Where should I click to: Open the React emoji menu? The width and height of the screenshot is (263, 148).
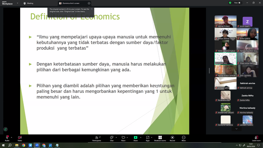click(123, 139)
